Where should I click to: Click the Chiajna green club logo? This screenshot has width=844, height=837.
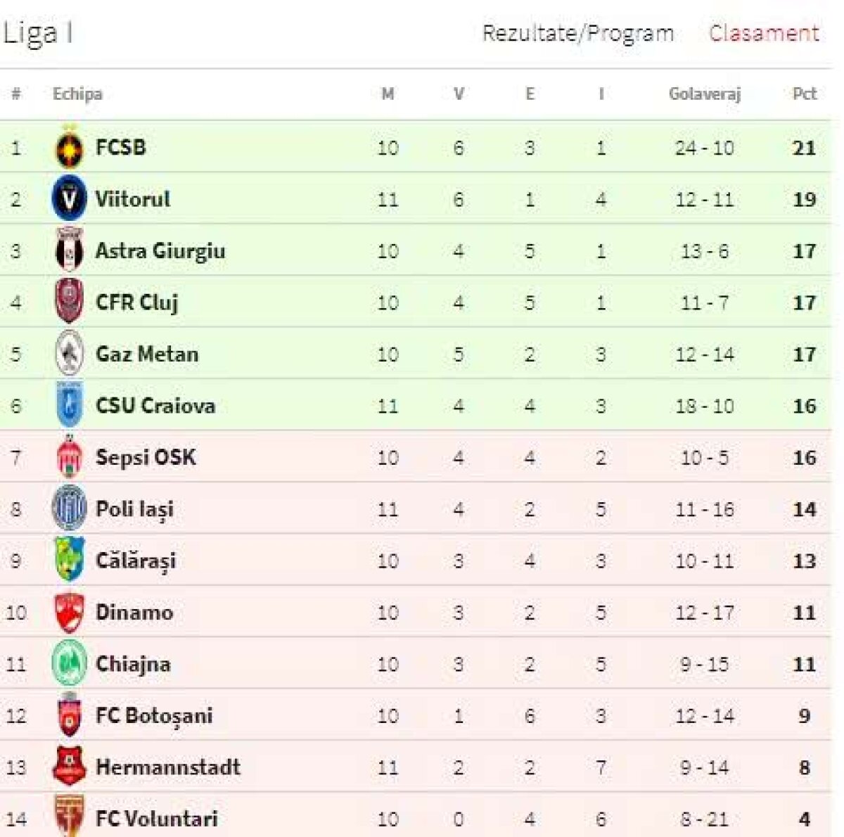coord(70,663)
